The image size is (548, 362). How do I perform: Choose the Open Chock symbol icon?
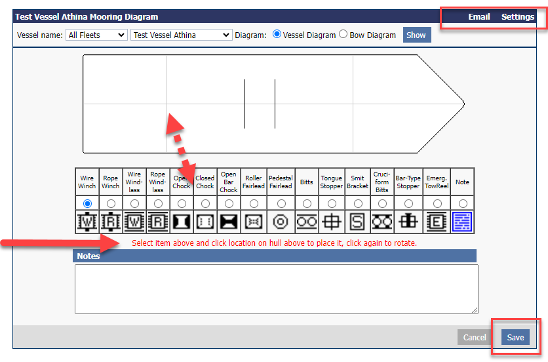tap(182, 222)
